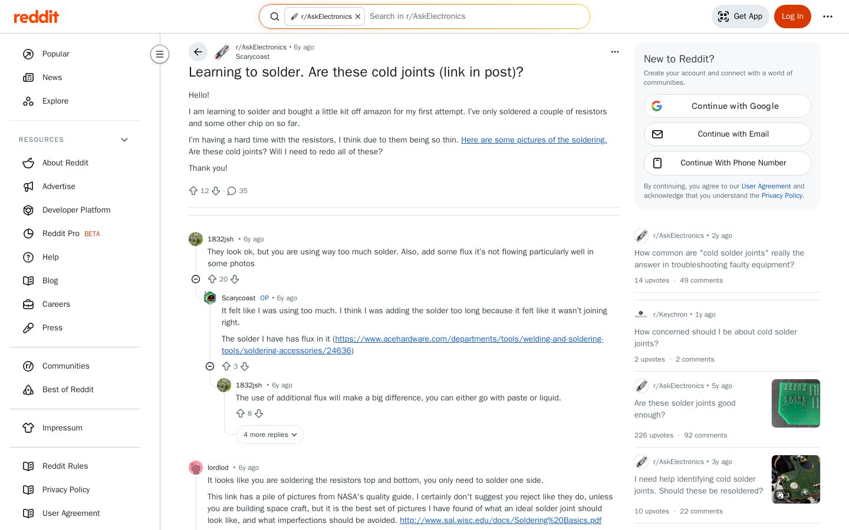Go back using the arrow button
Image resolution: width=849 pixels, height=530 pixels.
[198, 52]
